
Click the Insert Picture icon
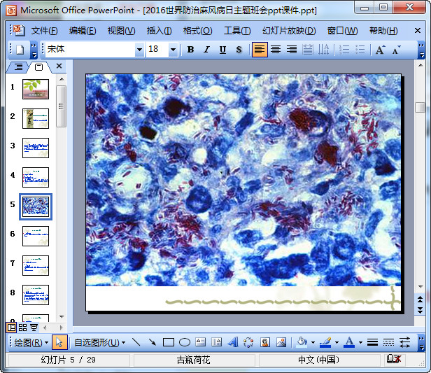click(281, 342)
